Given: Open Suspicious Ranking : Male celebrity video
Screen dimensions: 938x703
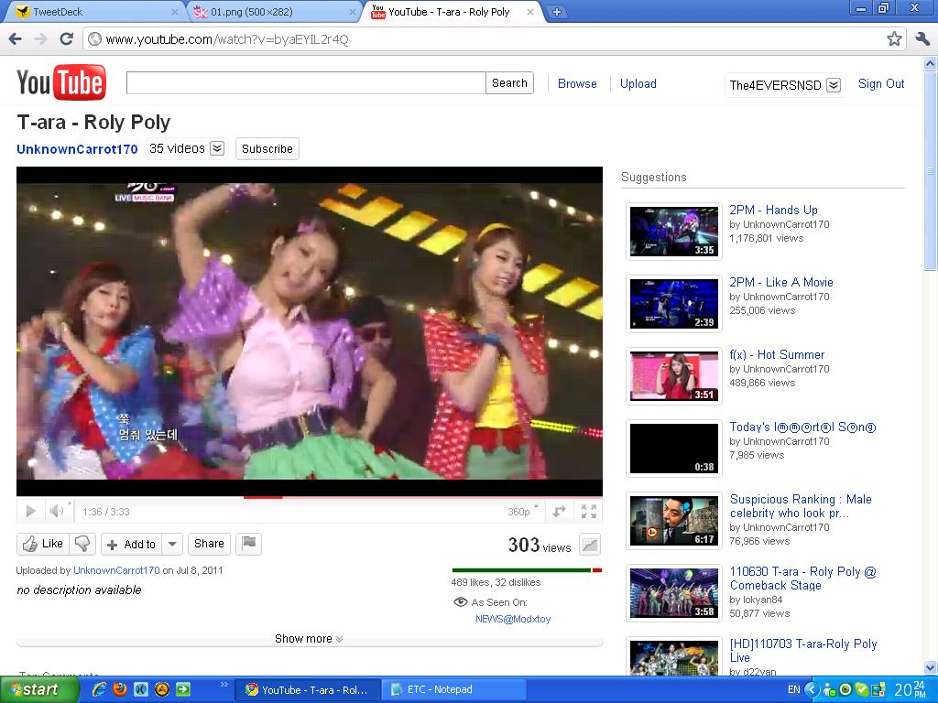Looking at the screenshot, I should click(x=801, y=505).
